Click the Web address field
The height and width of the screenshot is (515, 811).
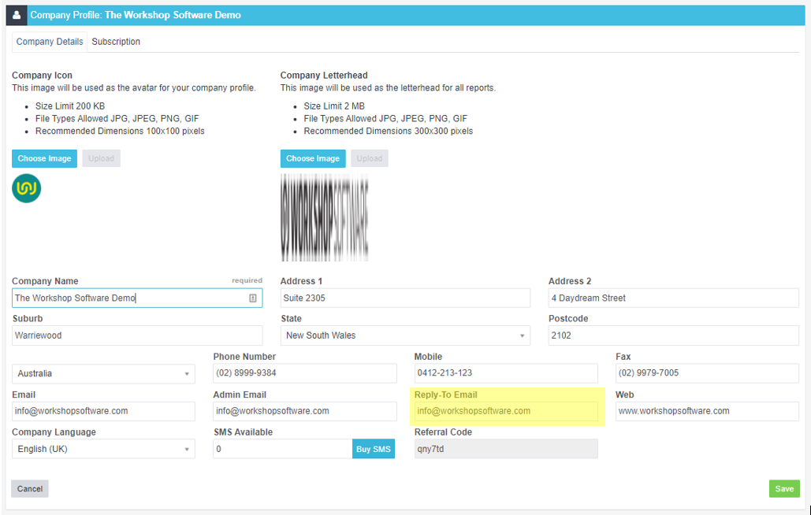707,411
